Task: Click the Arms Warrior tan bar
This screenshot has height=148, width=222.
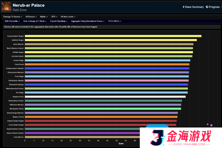Action: click(x=109, y=44)
